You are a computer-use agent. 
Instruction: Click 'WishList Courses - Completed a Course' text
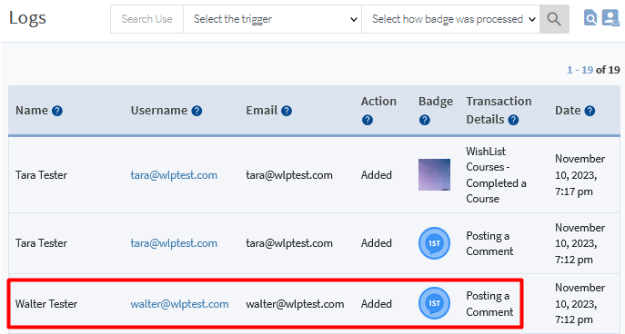[496, 175]
